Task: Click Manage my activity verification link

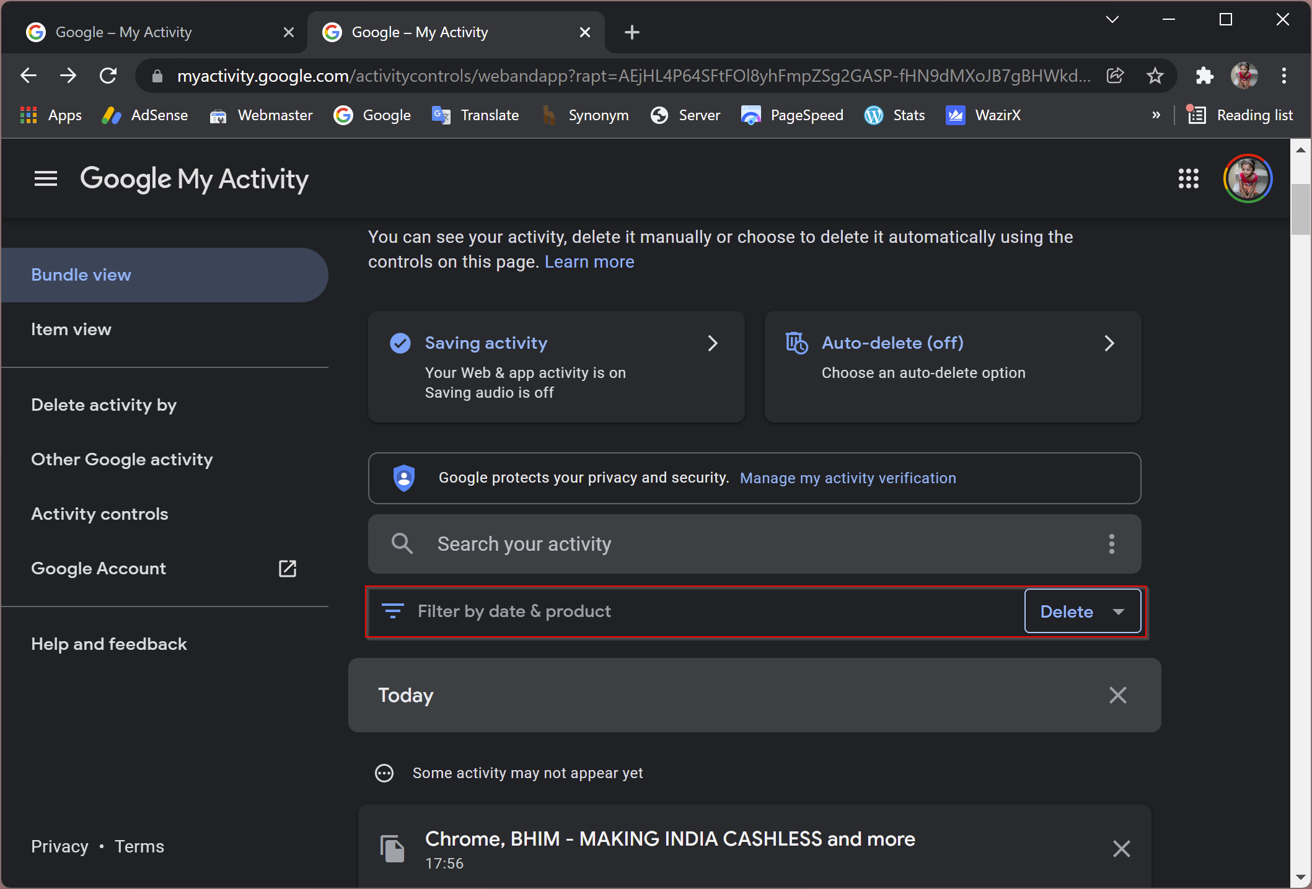Action: click(848, 478)
